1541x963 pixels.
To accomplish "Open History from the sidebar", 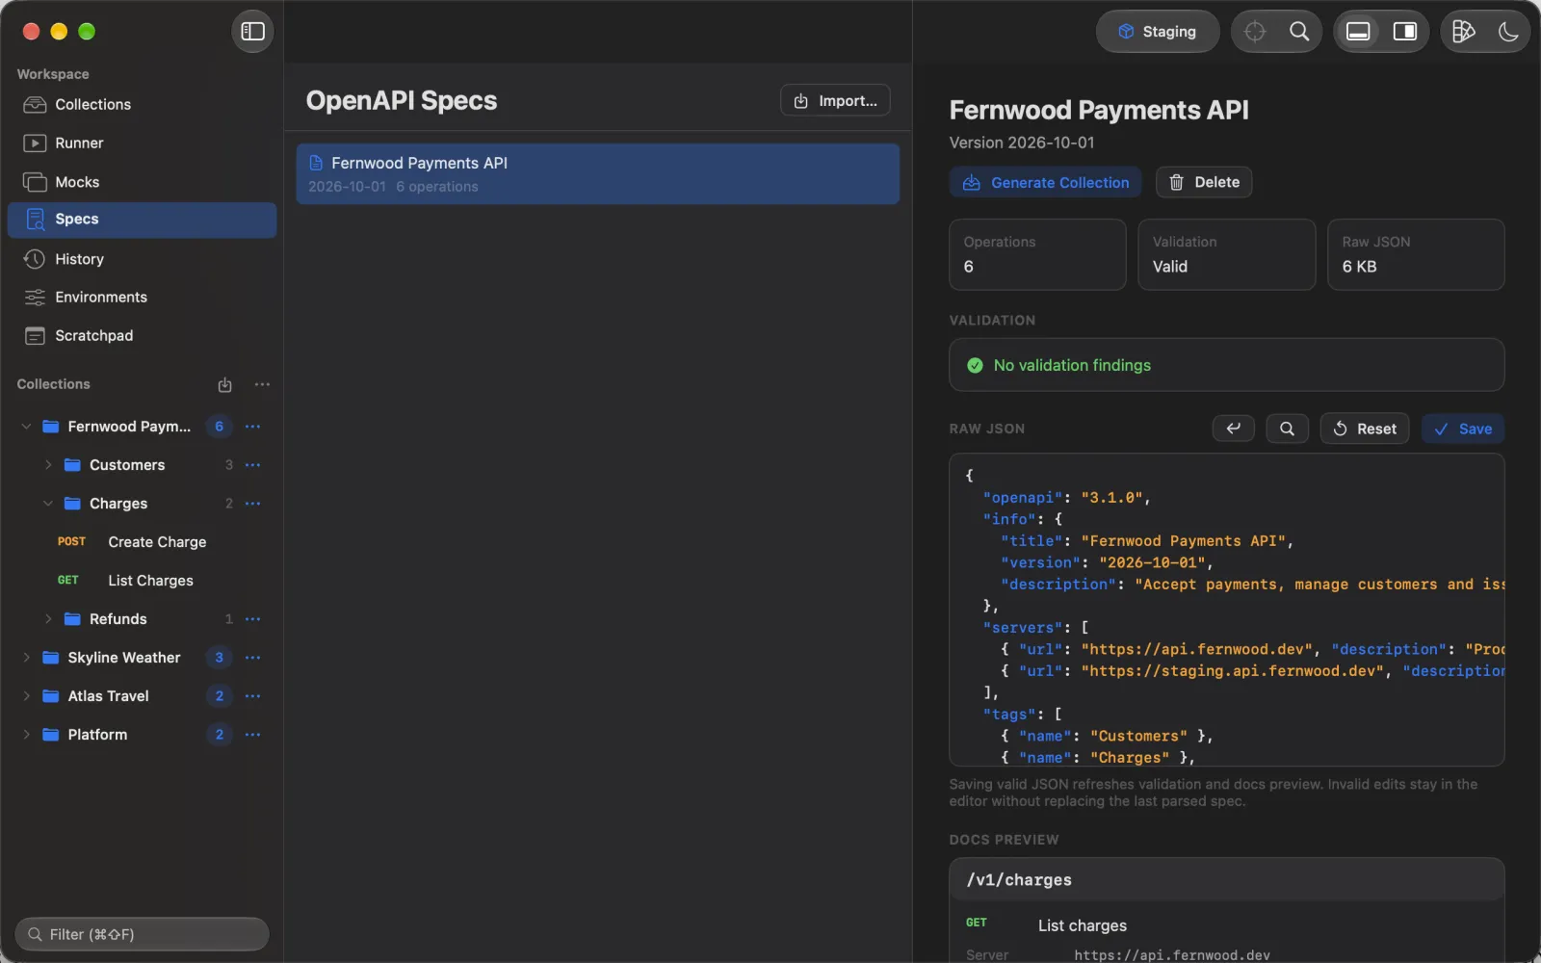I will point(142,259).
